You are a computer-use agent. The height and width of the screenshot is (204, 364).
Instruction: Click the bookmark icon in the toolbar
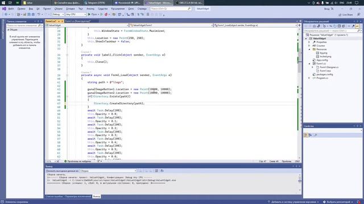148,14
